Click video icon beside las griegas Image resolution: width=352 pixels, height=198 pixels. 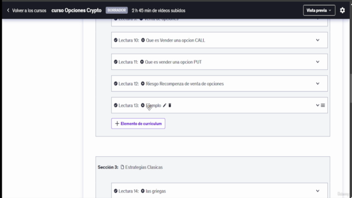[x=143, y=191]
